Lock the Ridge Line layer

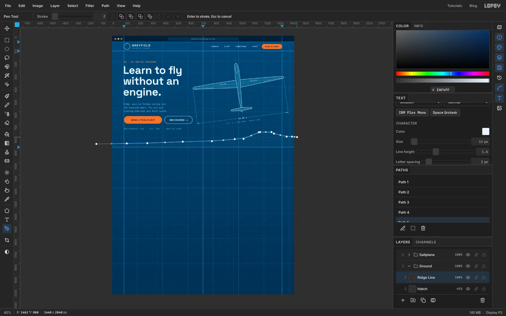[x=484, y=277]
